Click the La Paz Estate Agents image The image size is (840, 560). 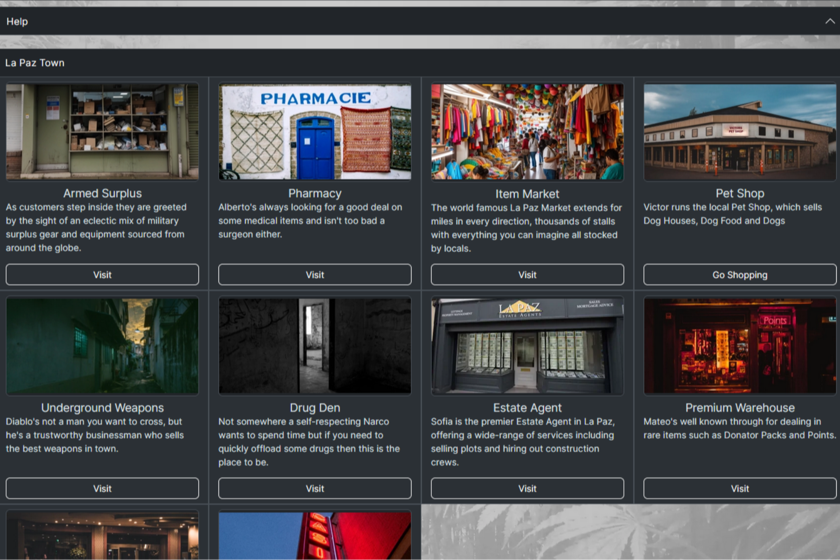tap(527, 346)
